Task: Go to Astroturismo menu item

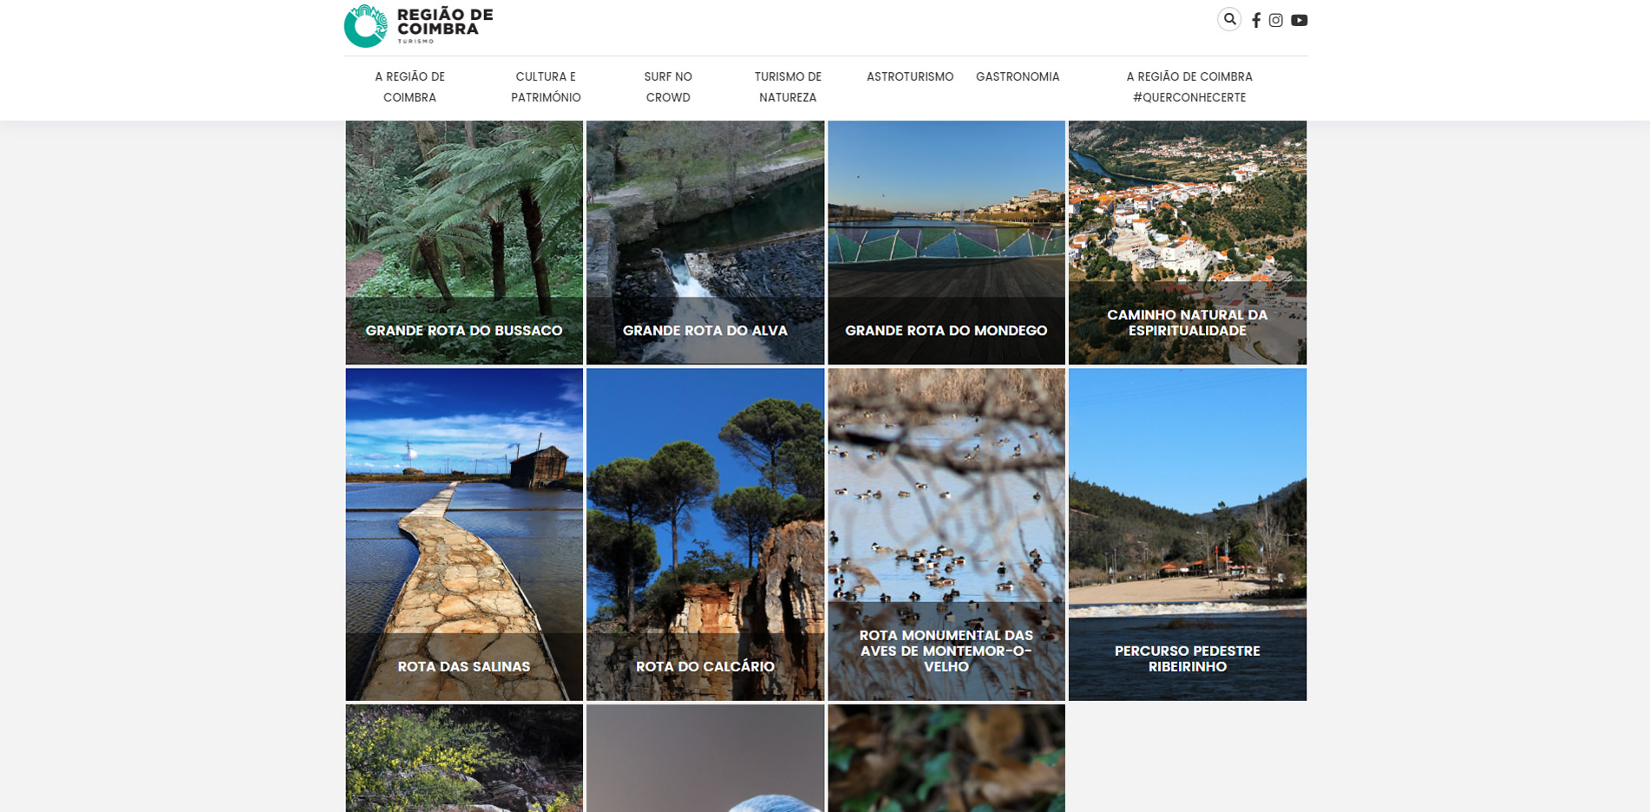Action: point(910,76)
